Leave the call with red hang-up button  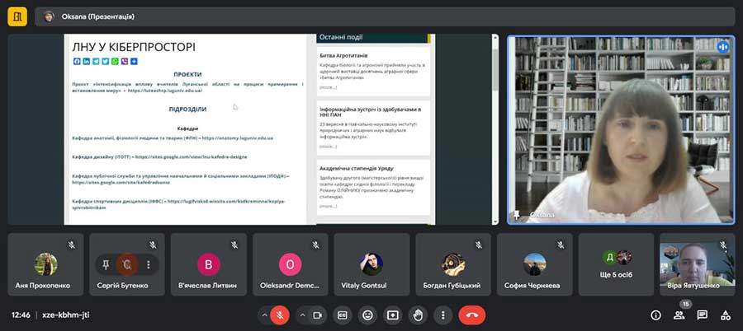click(472, 315)
